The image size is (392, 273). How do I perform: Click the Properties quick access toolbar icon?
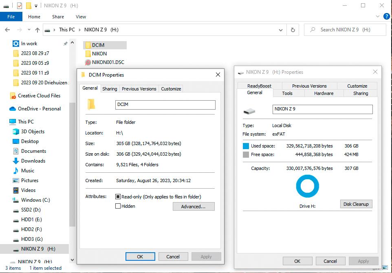[20, 5]
